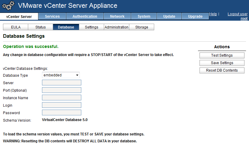Viewport: 249px width, 148px height.
Task: Open the Help link
Action: (213, 14)
